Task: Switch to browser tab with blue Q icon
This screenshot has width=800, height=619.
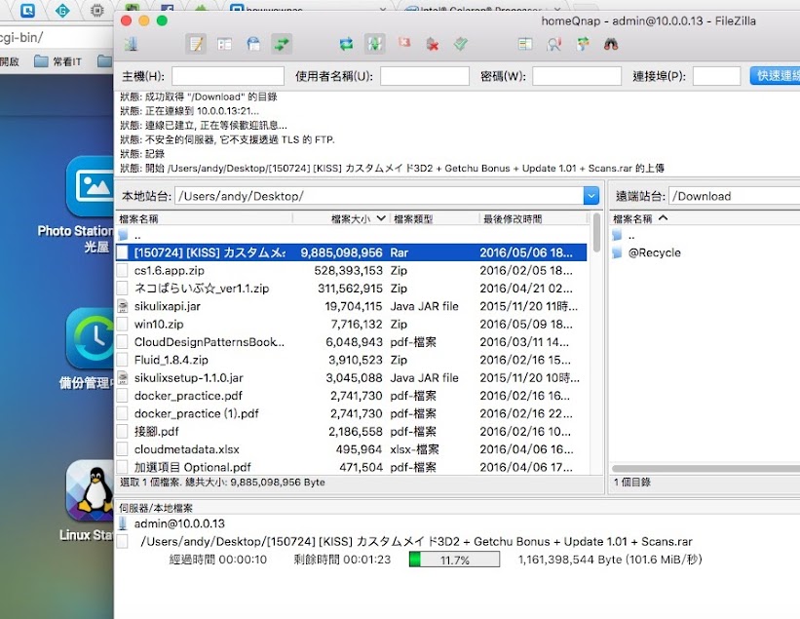Action: tap(27, 10)
